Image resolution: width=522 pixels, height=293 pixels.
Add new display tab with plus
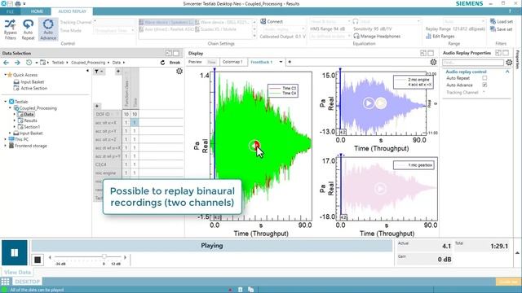[x=290, y=62]
